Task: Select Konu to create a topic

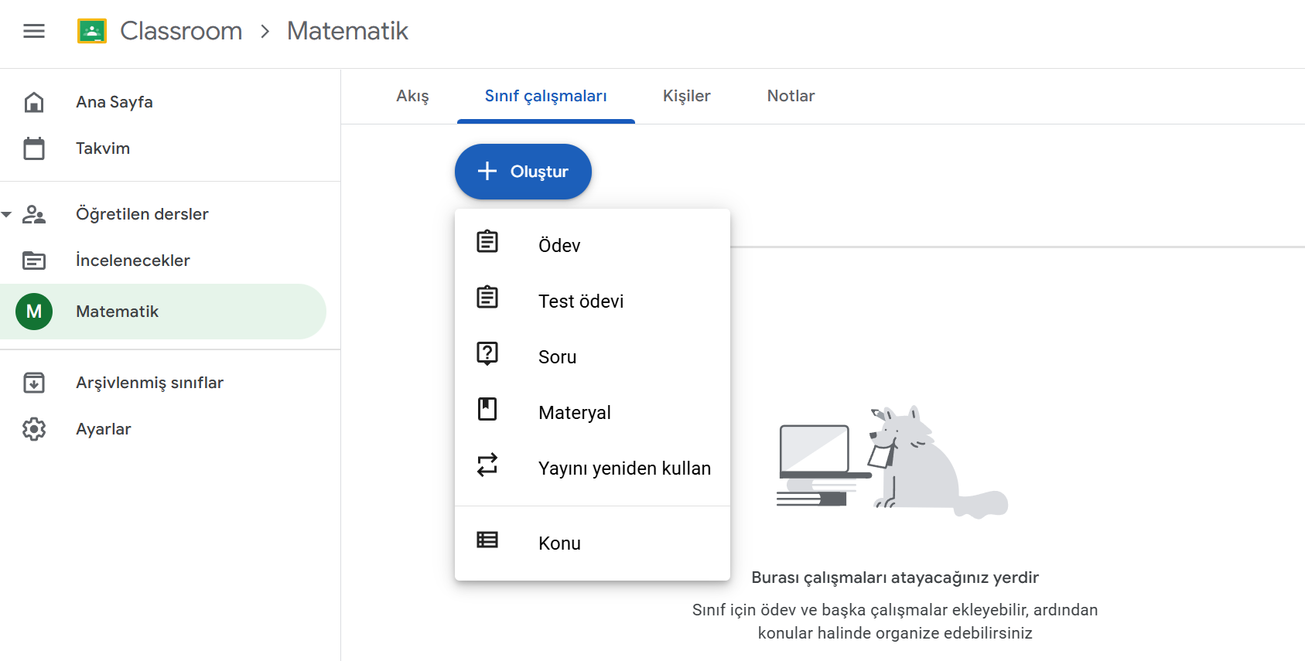Action: 559,543
